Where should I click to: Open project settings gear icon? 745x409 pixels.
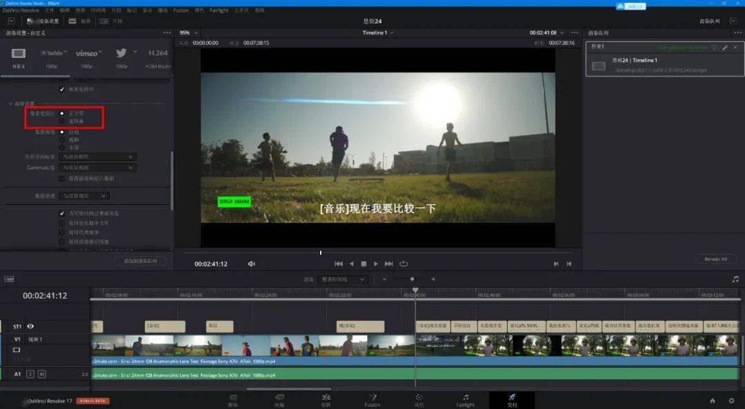coord(731,401)
